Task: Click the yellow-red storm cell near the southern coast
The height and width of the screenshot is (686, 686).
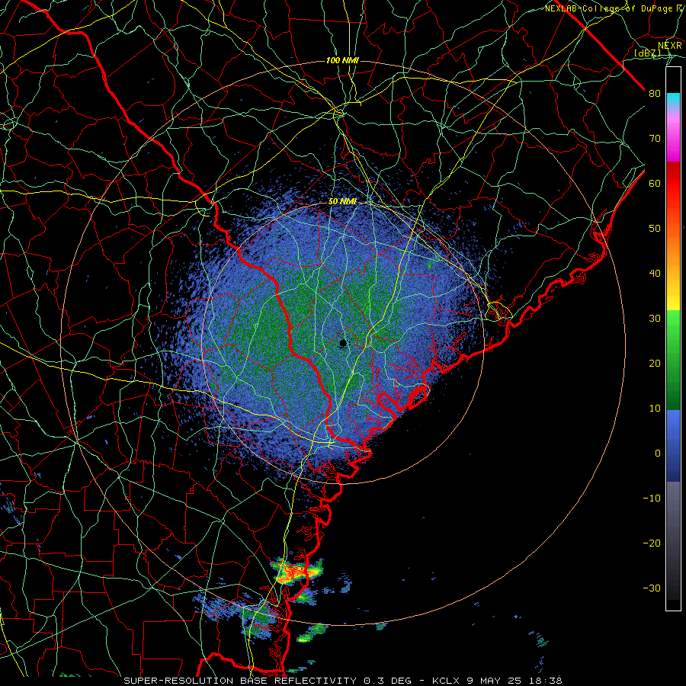Action: pos(297,571)
